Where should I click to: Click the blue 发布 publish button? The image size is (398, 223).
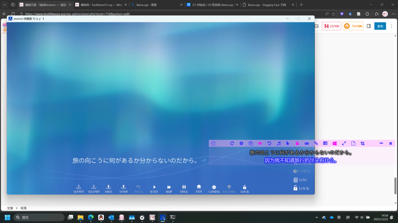click(380, 26)
